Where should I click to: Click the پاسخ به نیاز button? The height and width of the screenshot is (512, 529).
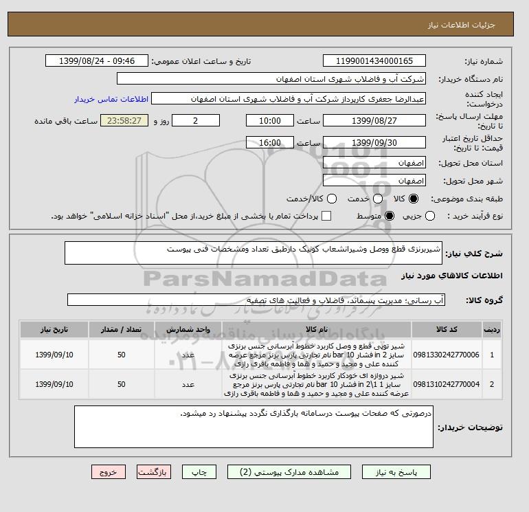pyautogui.click(x=396, y=472)
